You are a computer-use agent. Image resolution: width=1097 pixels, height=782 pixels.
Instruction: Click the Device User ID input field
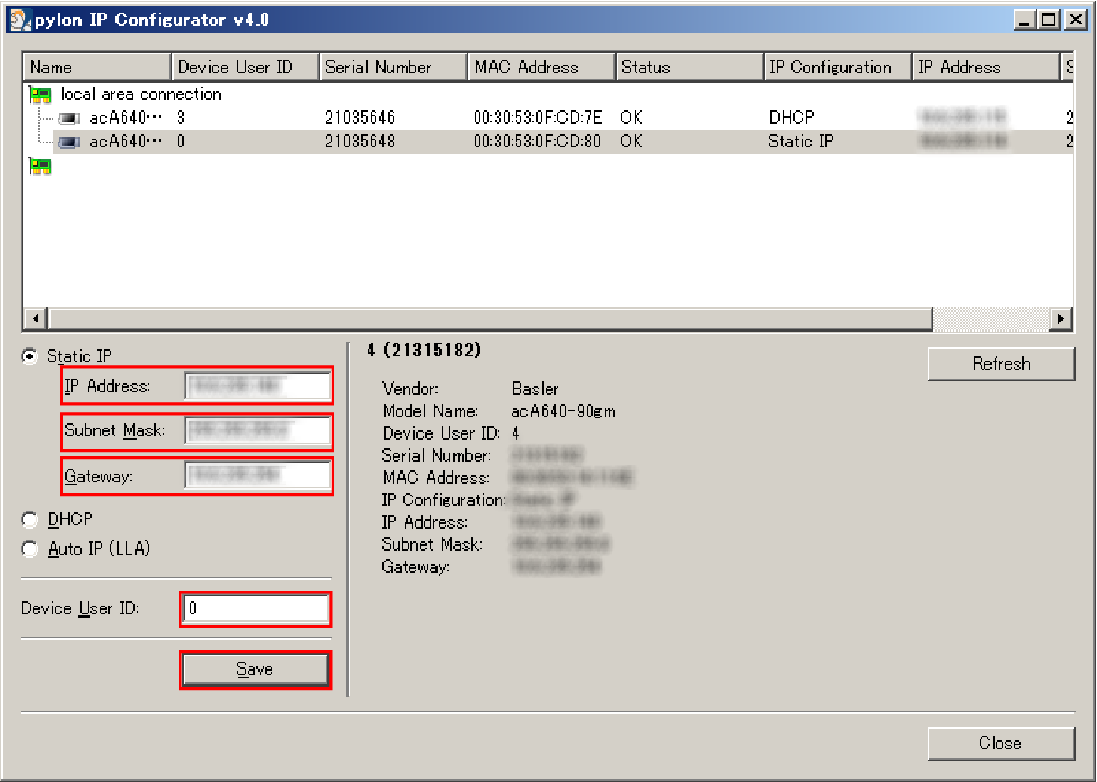(255, 609)
